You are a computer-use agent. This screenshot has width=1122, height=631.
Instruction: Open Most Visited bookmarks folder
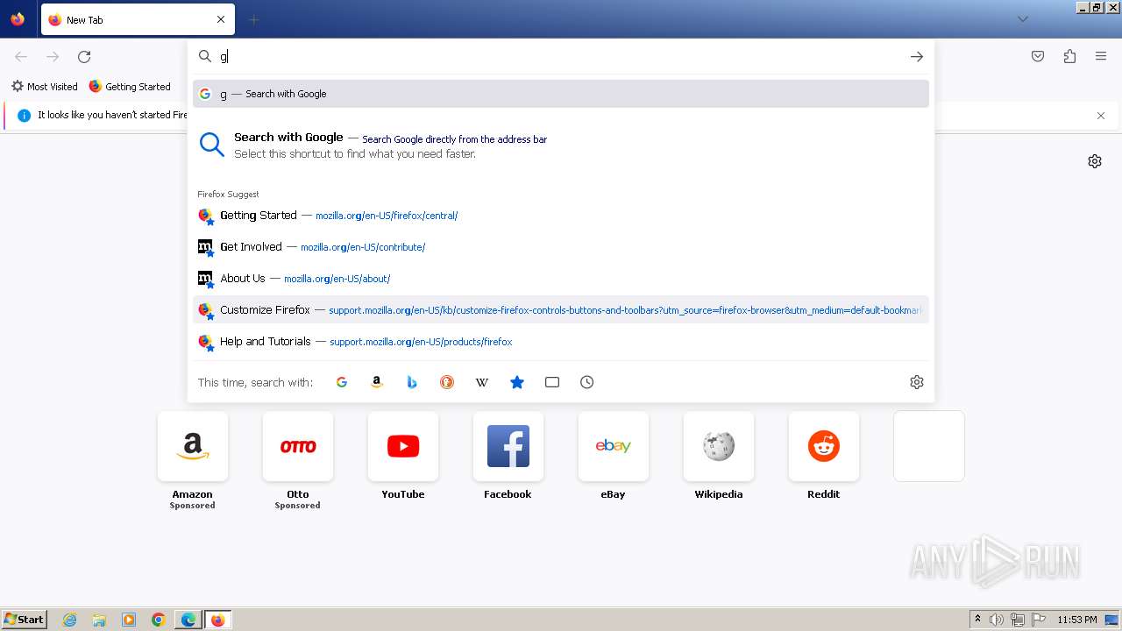[x=44, y=87]
